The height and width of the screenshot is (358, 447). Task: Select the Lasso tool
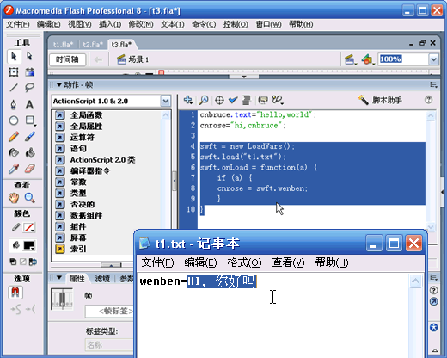pyautogui.click(x=29, y=88)
